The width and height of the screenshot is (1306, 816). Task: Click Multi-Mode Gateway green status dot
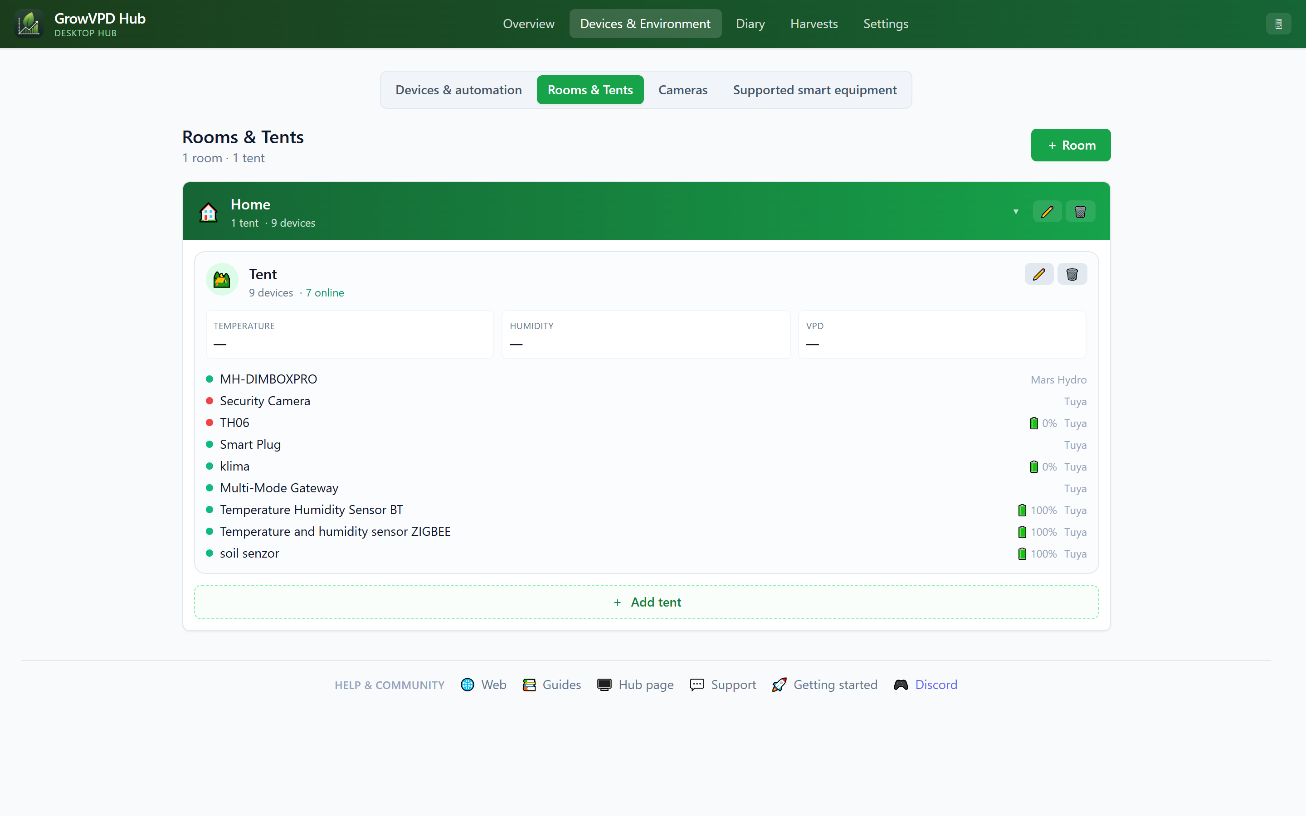pyautogui.click(x=210, y=488)
